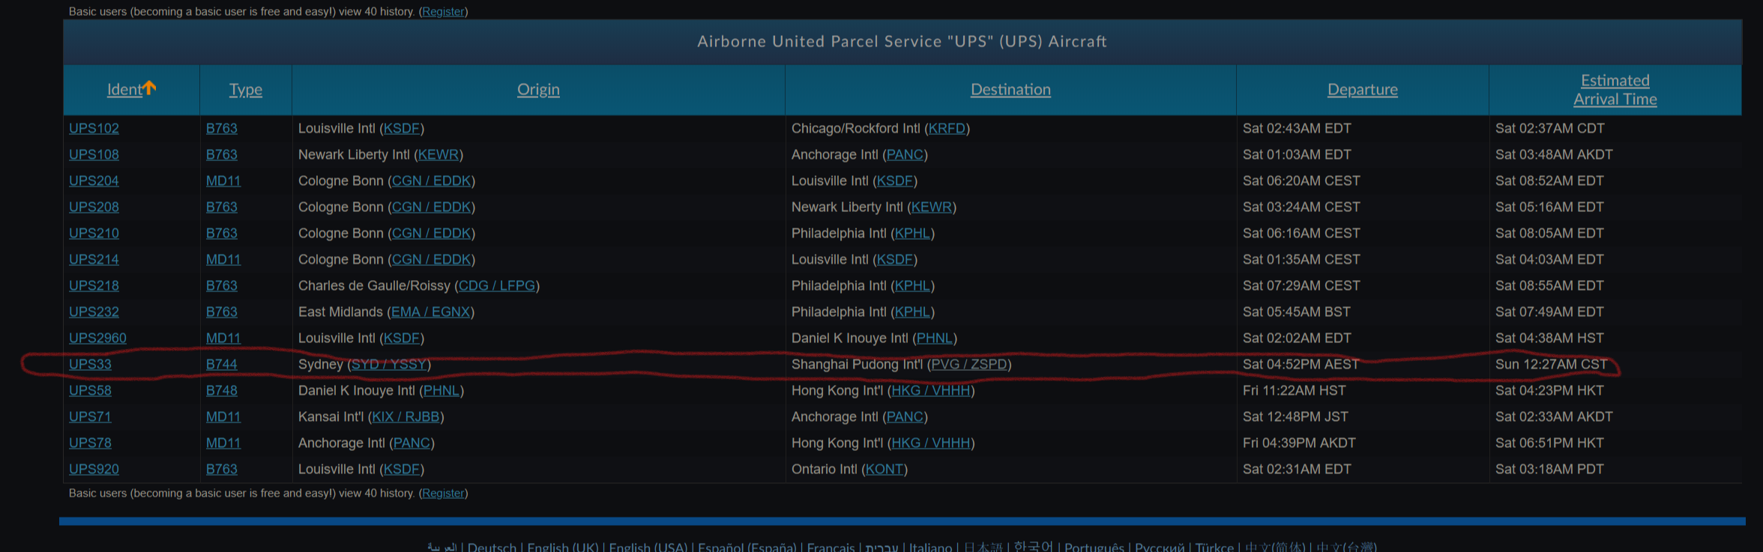Sort by Estimated Arrival Time header
The width and height of the screenshot is (1763, 552).
(x=1615, y=90)
